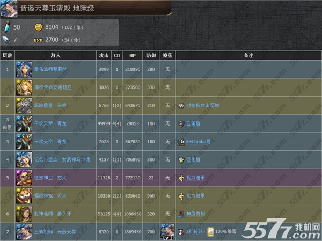Click the 强化盾 star shield icon
The image size is (322, 241).
[182, 160]
